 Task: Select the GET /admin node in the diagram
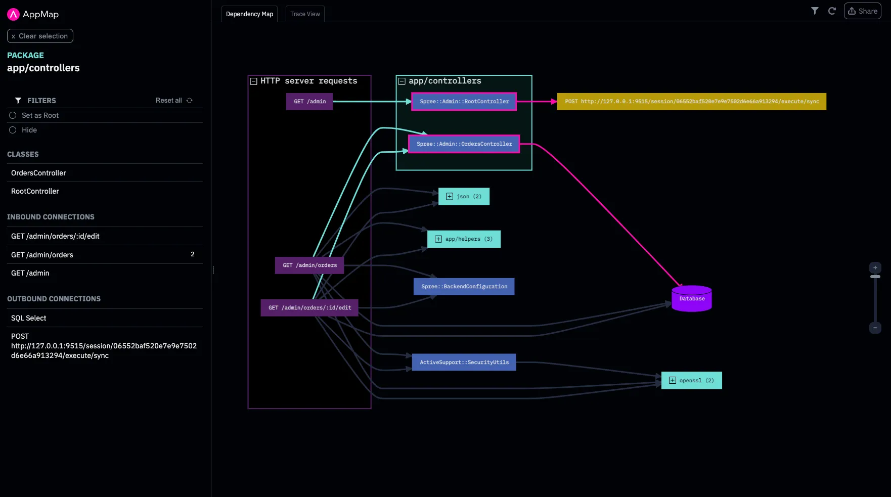point(309,101)
